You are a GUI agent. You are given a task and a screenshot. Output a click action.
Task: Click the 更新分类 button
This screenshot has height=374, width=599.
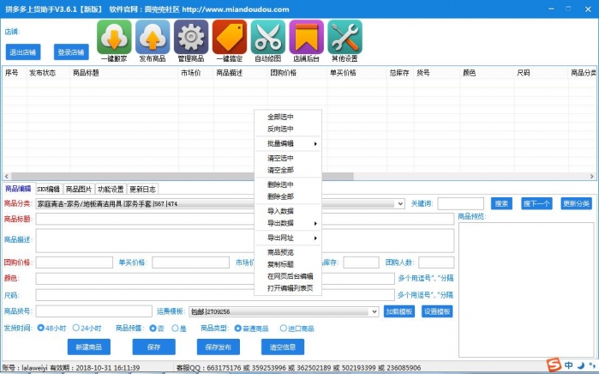pos(576,203)
